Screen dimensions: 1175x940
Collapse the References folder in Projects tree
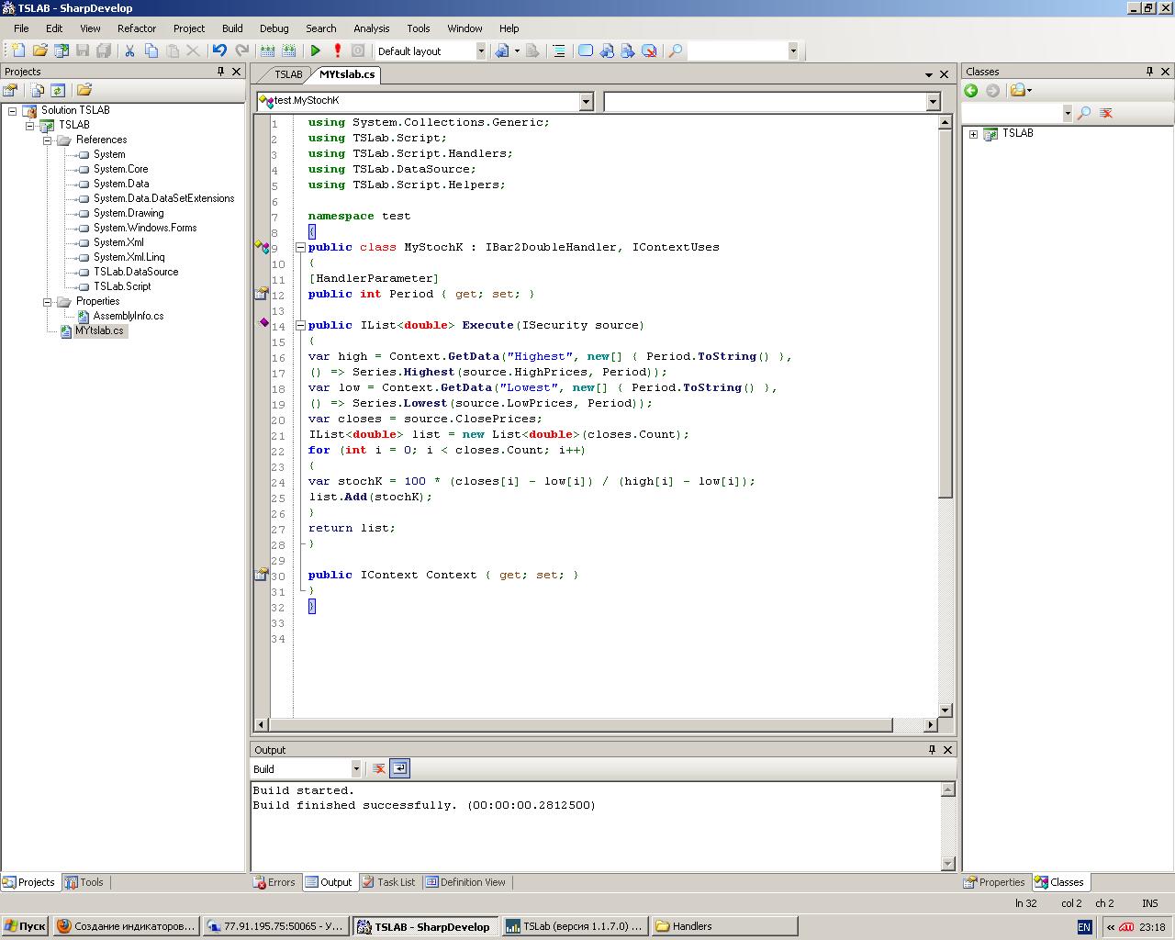click(x=48, y=140)
